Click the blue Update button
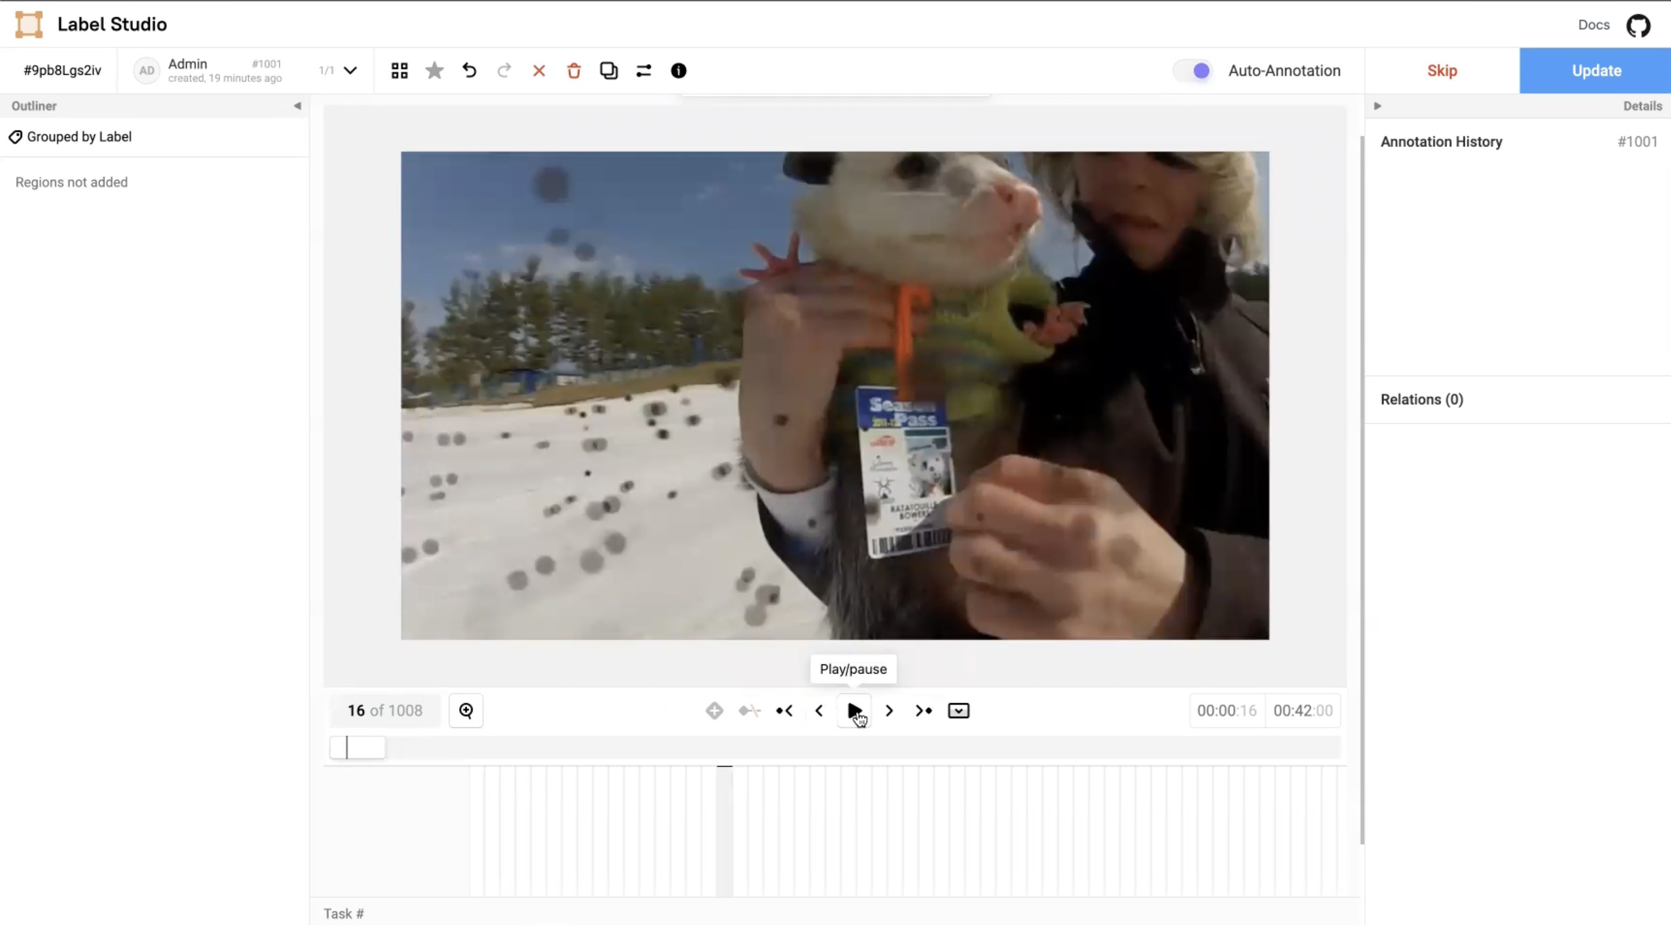This screenshot has width=1671, height=925. pos(1595,71)
